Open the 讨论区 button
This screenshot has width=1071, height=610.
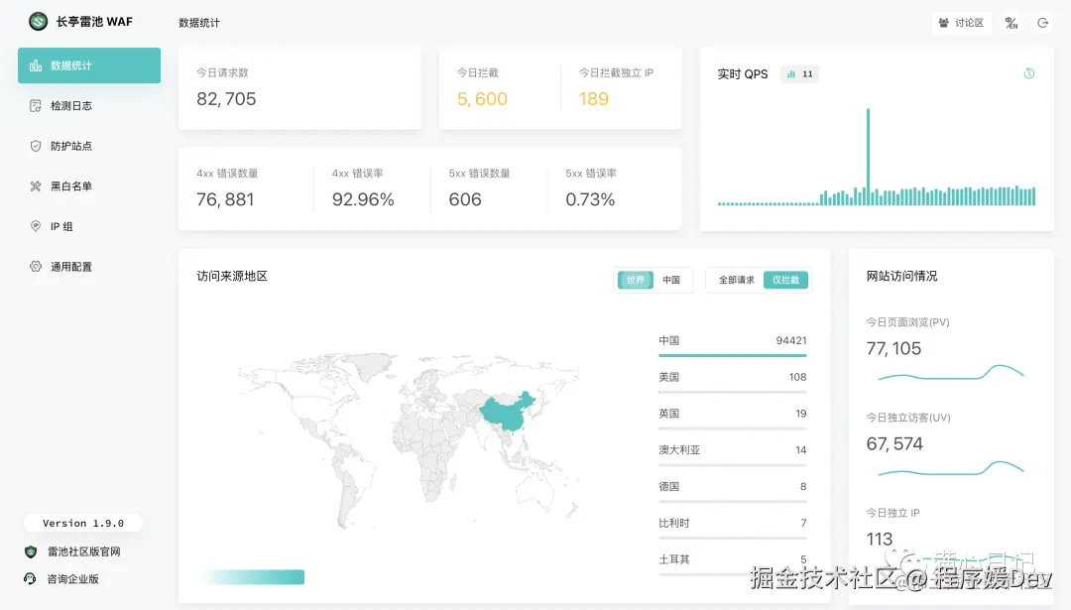(961, 23)
